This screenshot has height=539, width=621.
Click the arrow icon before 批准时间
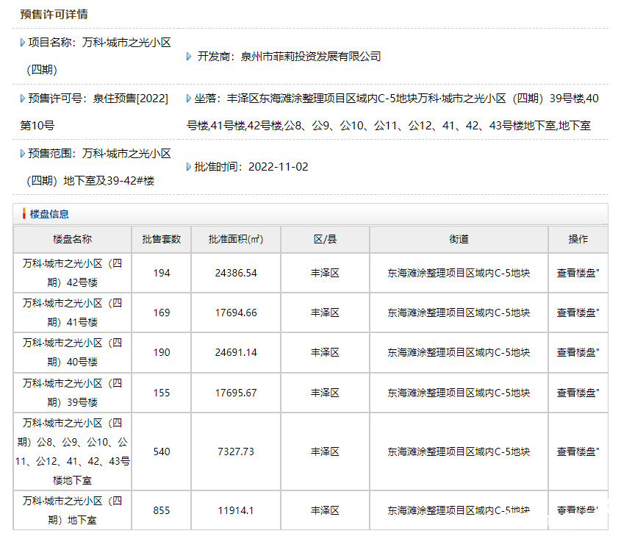pyautogui.click(x=189, y=167)
